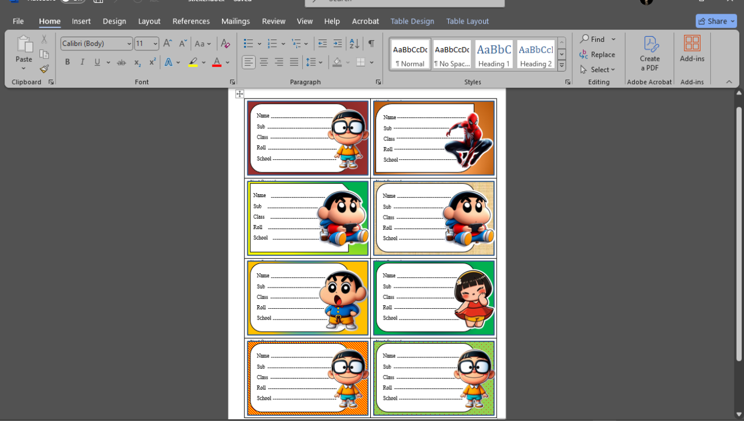Image resolution: width=744 pixels, height=421 pixels.
Task: Click the Clear All Formatting icon
Action: pos(225,44)
